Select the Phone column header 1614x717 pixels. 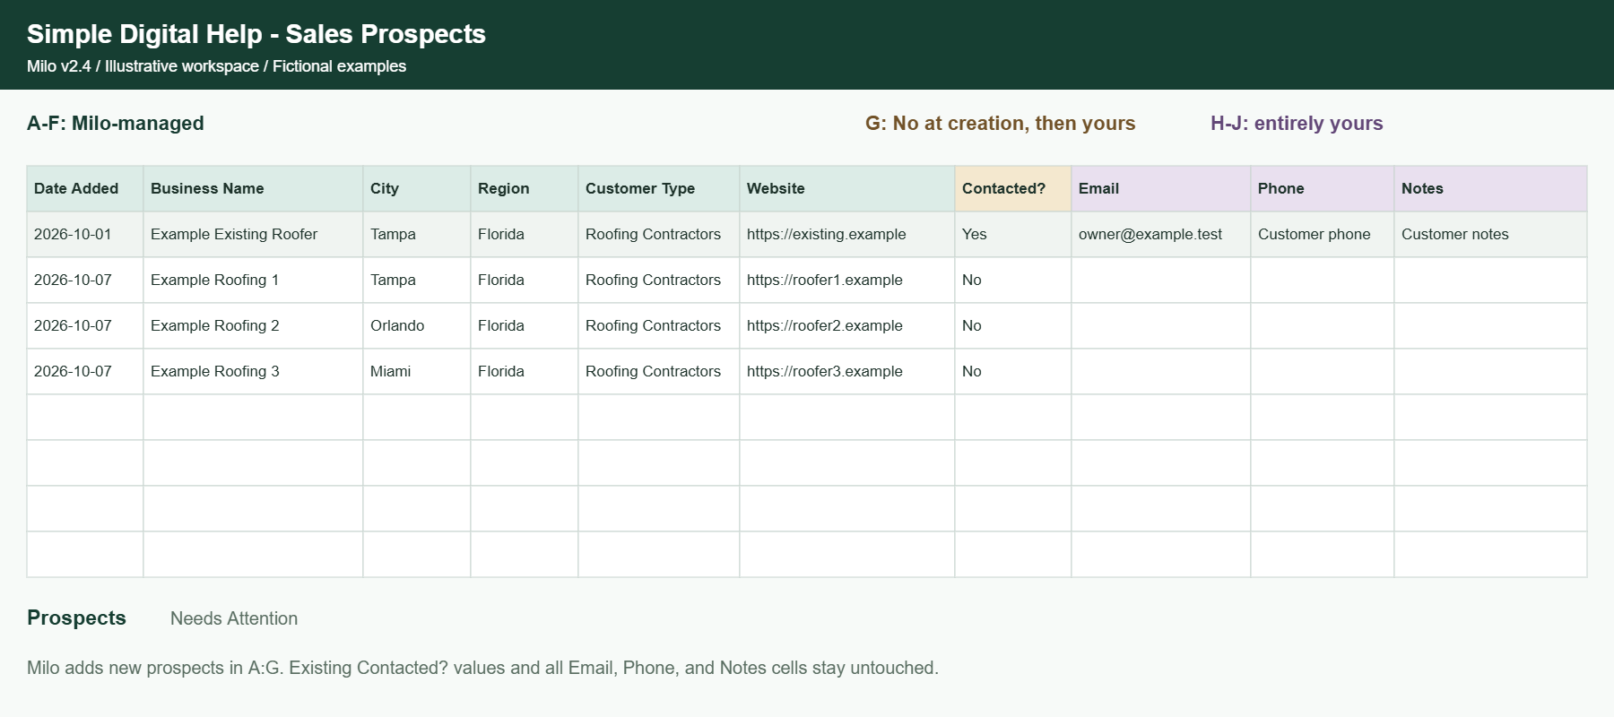click(x=1323, y=188)
